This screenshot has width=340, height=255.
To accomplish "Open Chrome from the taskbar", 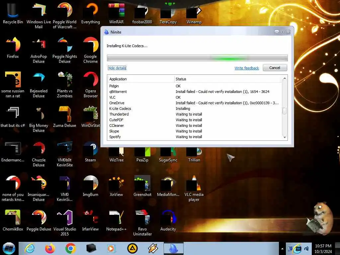I will (70, 248).
